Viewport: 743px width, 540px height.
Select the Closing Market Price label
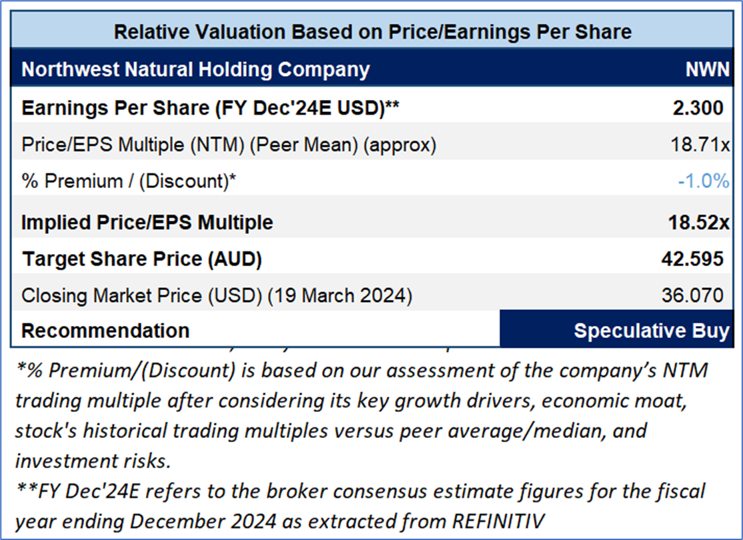pos(217,295)
